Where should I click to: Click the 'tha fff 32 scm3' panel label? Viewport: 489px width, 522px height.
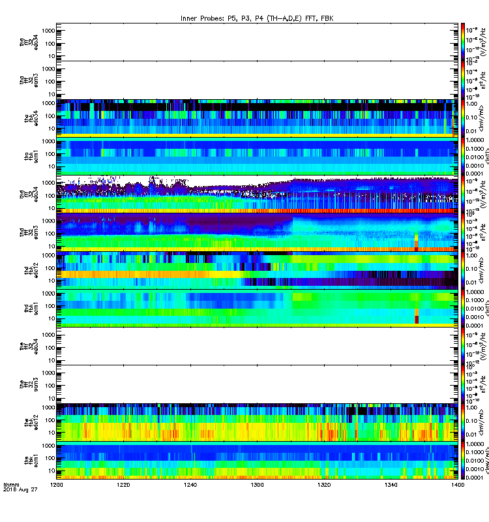[x=29, y=80]
